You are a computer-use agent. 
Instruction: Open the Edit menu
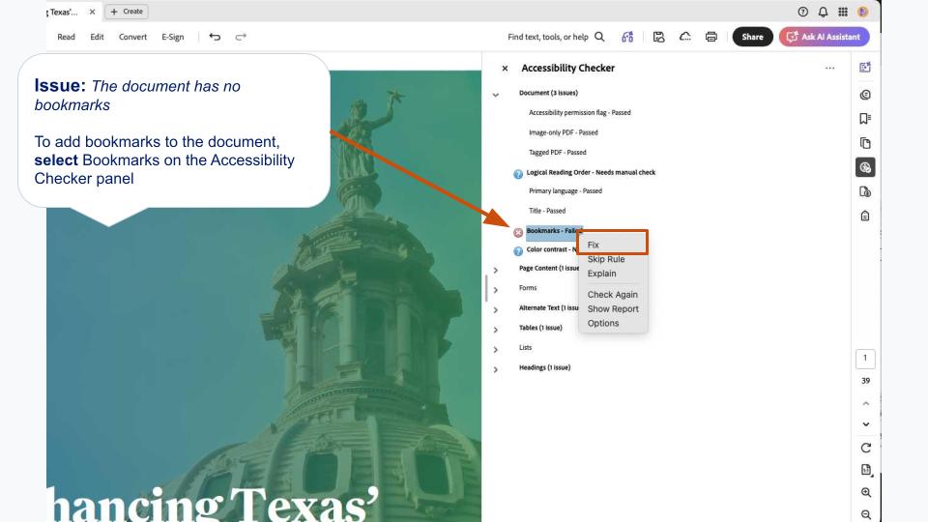(x=97, y=37)
